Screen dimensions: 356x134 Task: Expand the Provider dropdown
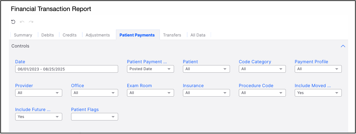tap(39, 93)
